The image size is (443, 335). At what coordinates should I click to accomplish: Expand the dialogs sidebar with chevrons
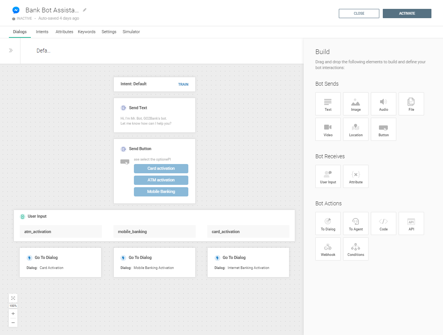pos(11,51)
